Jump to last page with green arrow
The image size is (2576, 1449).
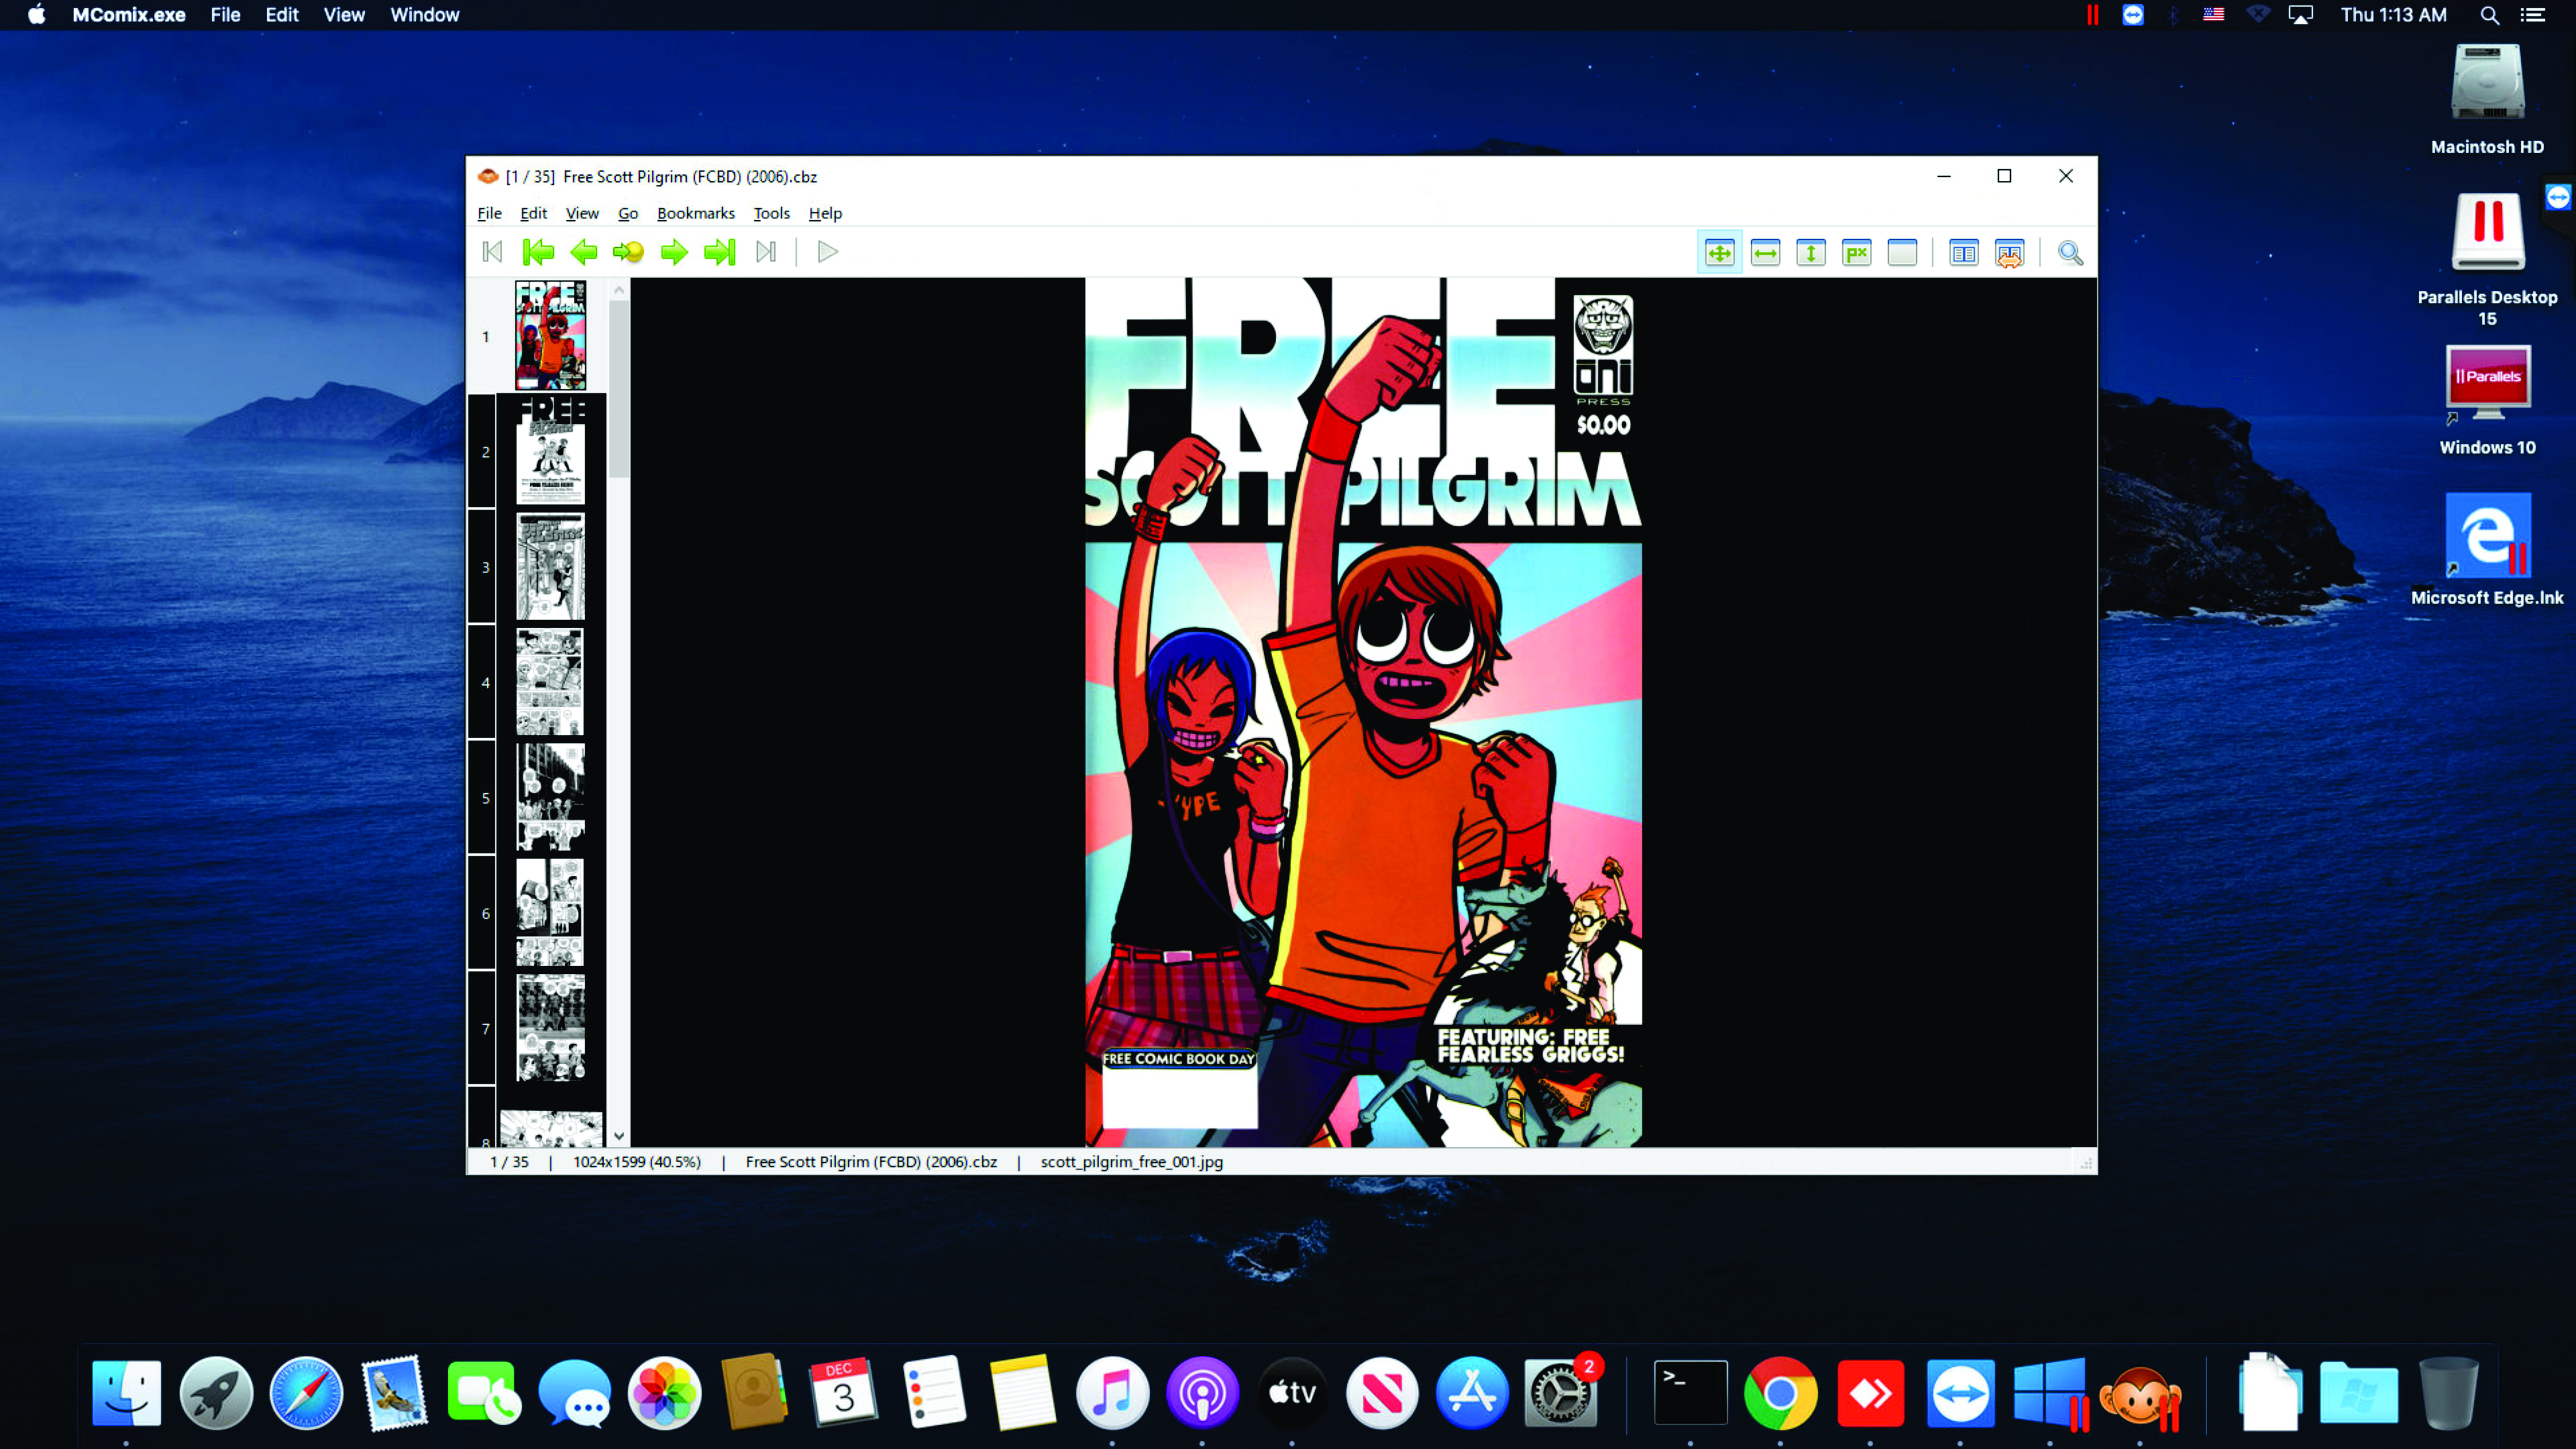719,252
